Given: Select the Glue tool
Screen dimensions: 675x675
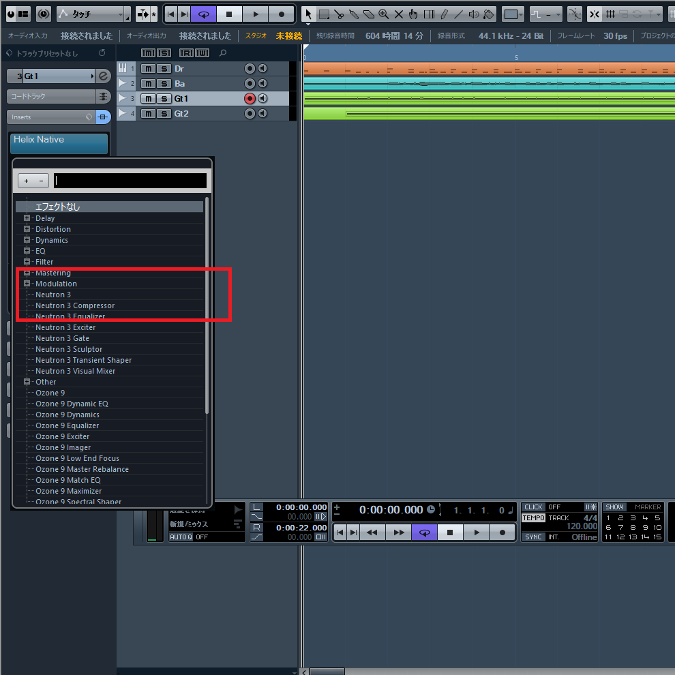Looking at the screenshot, I should pos(354,14).
